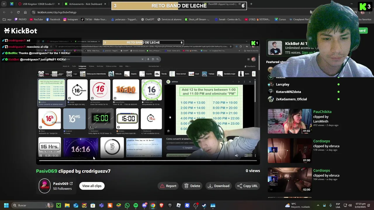Open Spotify from the taskbar
Viewport: 374px width, 210px height.
click(136, 205)
